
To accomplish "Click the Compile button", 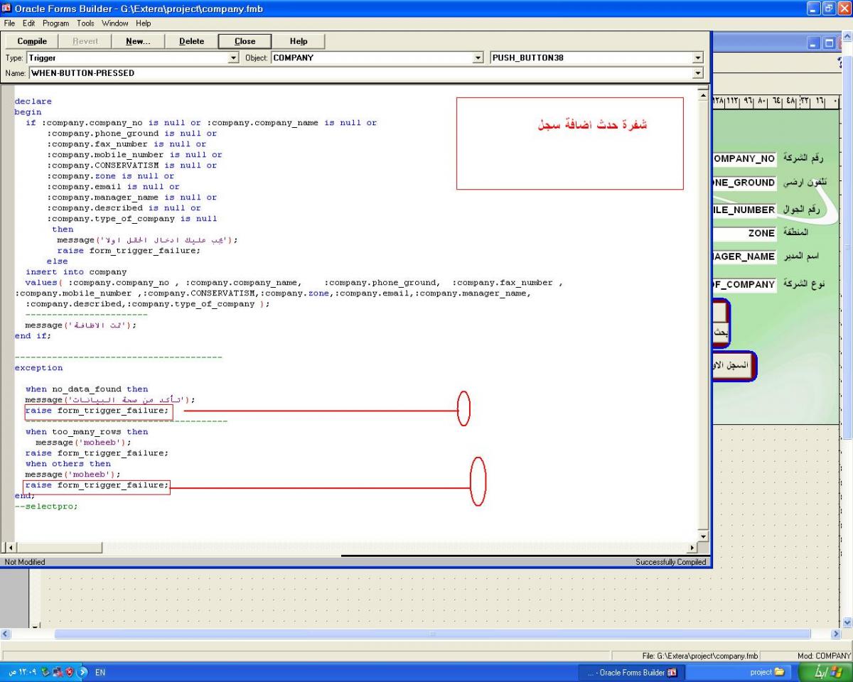I will (x=32, y=41).
